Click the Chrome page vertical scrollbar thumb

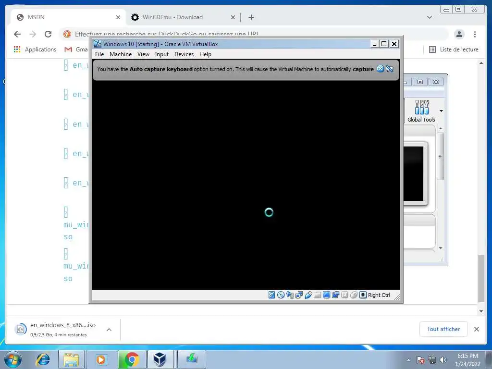(x=481, y=278)
